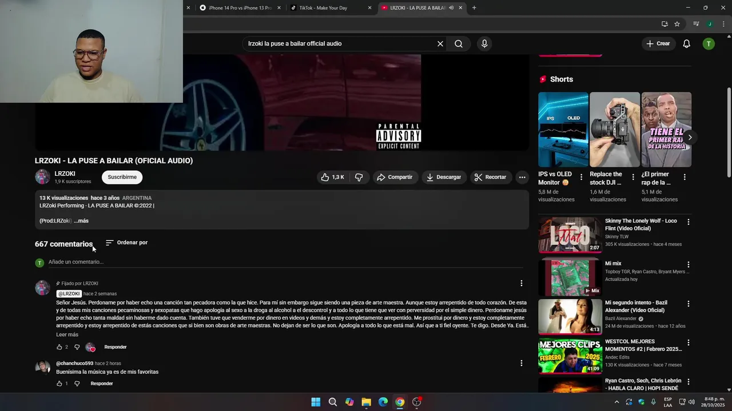Start voice search with microphone icon

coord(484,44)
